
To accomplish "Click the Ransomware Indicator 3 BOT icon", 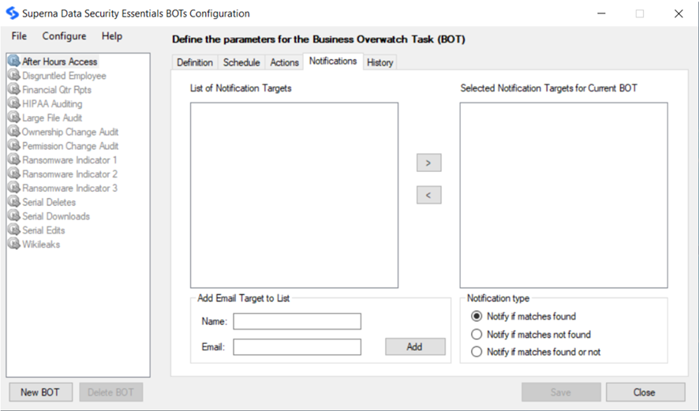I will click(x=14, y=188).
